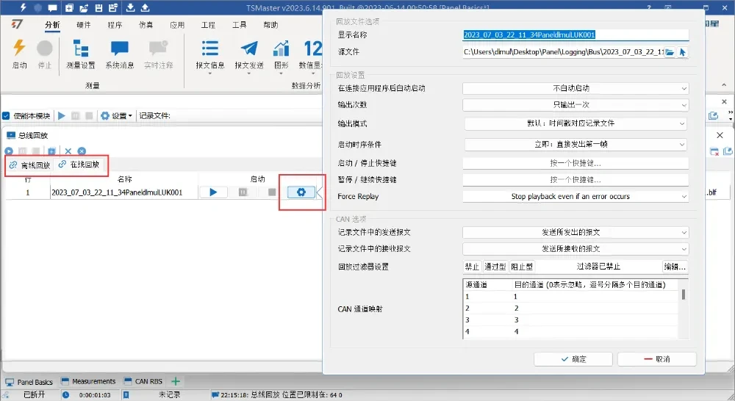
Task: Add a new tab with green plus
Action: 176,381
